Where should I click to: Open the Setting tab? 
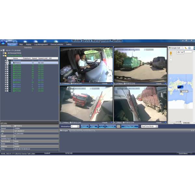point(69,45)
